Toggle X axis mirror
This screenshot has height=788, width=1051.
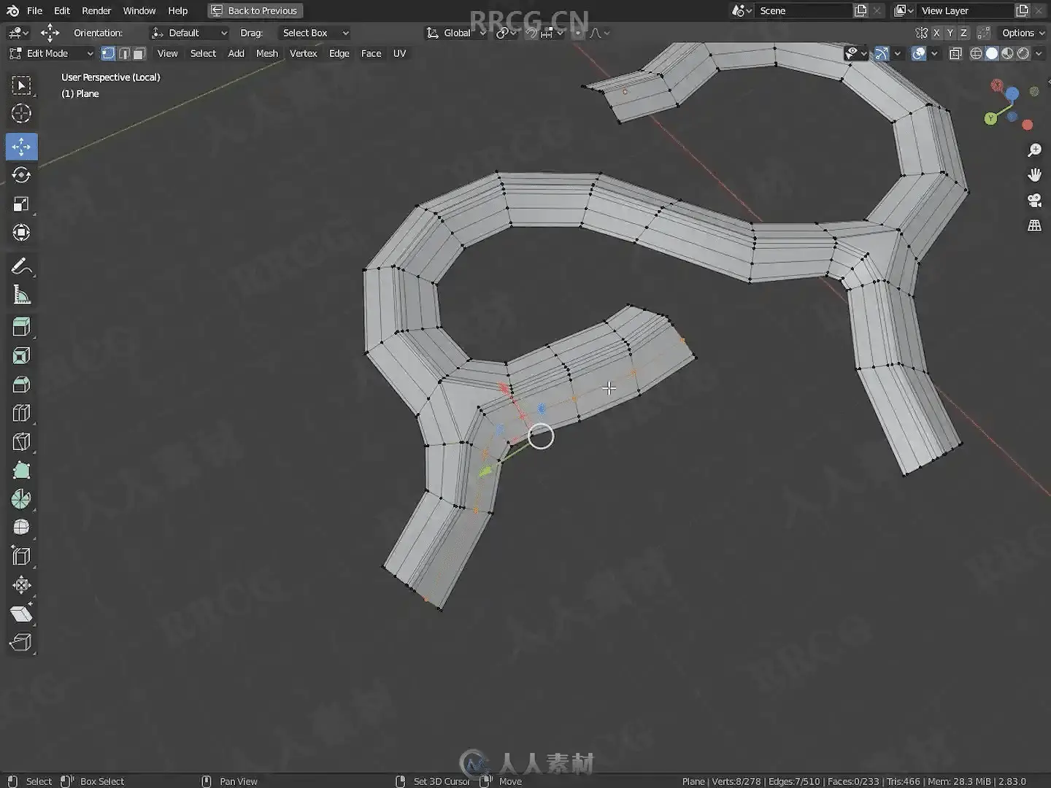point(936,33)
